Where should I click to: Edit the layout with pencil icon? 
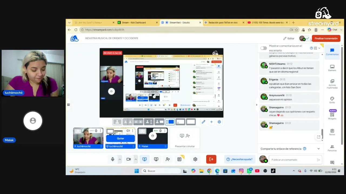pos(204,122)
